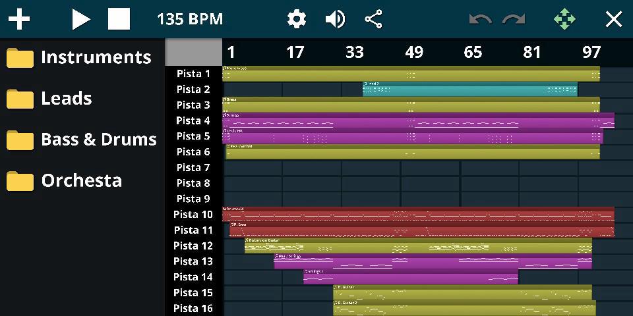Click the undo arrow
The width and height of the screenshot is (633, 316).
click(480, 19)
